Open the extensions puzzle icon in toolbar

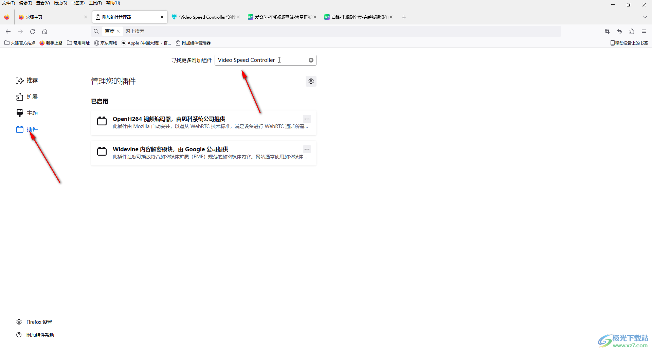point(632,31)
